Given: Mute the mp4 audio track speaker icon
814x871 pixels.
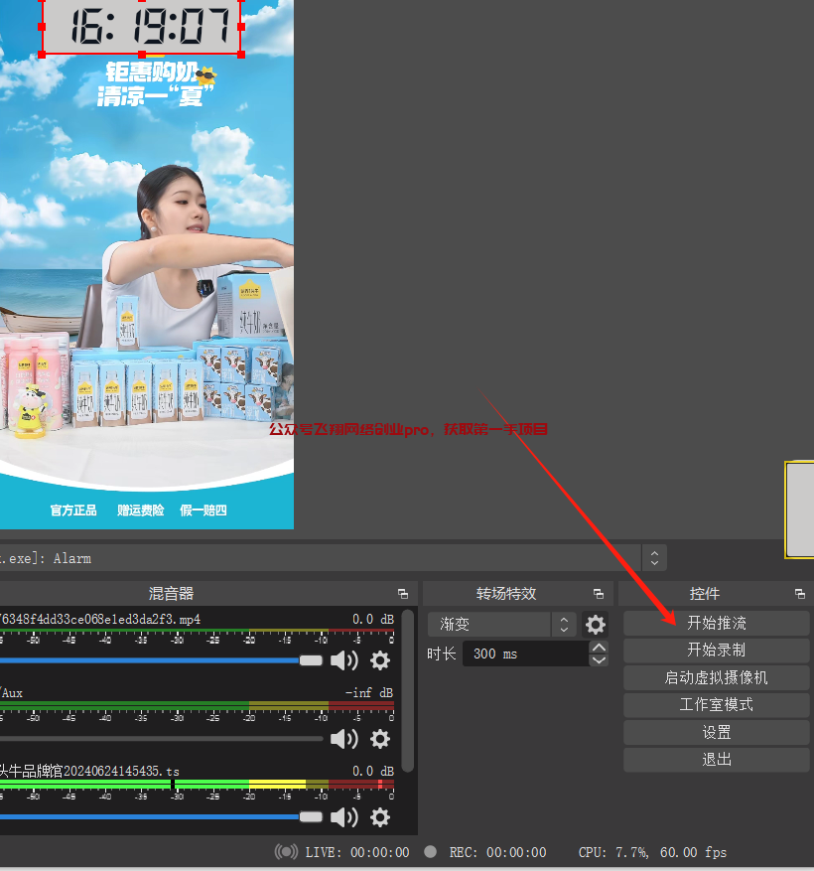Looking at the screenshot, I should point(343,660).
